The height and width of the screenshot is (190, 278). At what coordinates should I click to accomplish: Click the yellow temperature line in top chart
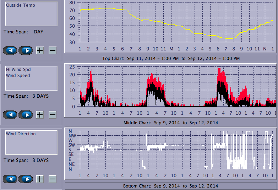(107, 9)
